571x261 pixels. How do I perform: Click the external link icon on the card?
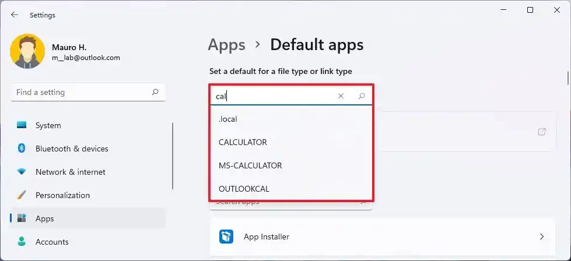pyautogui.click(x=542, y=132)
